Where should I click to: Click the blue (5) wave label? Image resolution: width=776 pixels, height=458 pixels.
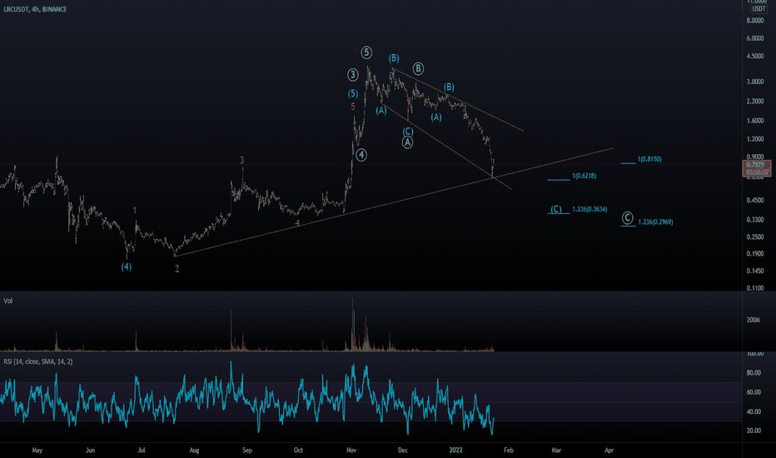coord(353,93)
